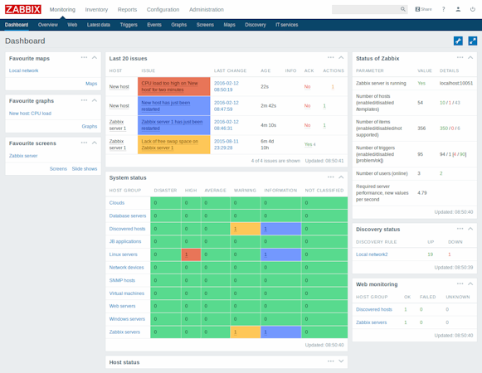Collapse the Status of Zabbix widget
Viewport: 482px width, 373px height.
tap(470, 57)
